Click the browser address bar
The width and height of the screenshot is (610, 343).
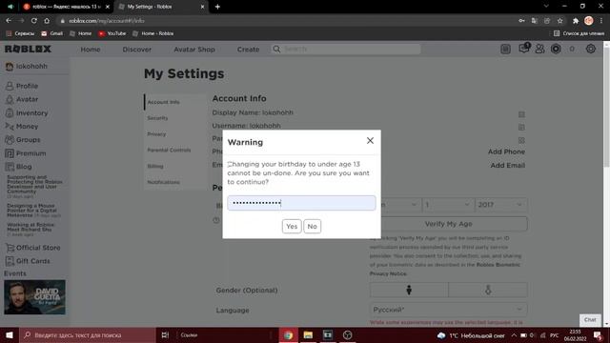288,21
